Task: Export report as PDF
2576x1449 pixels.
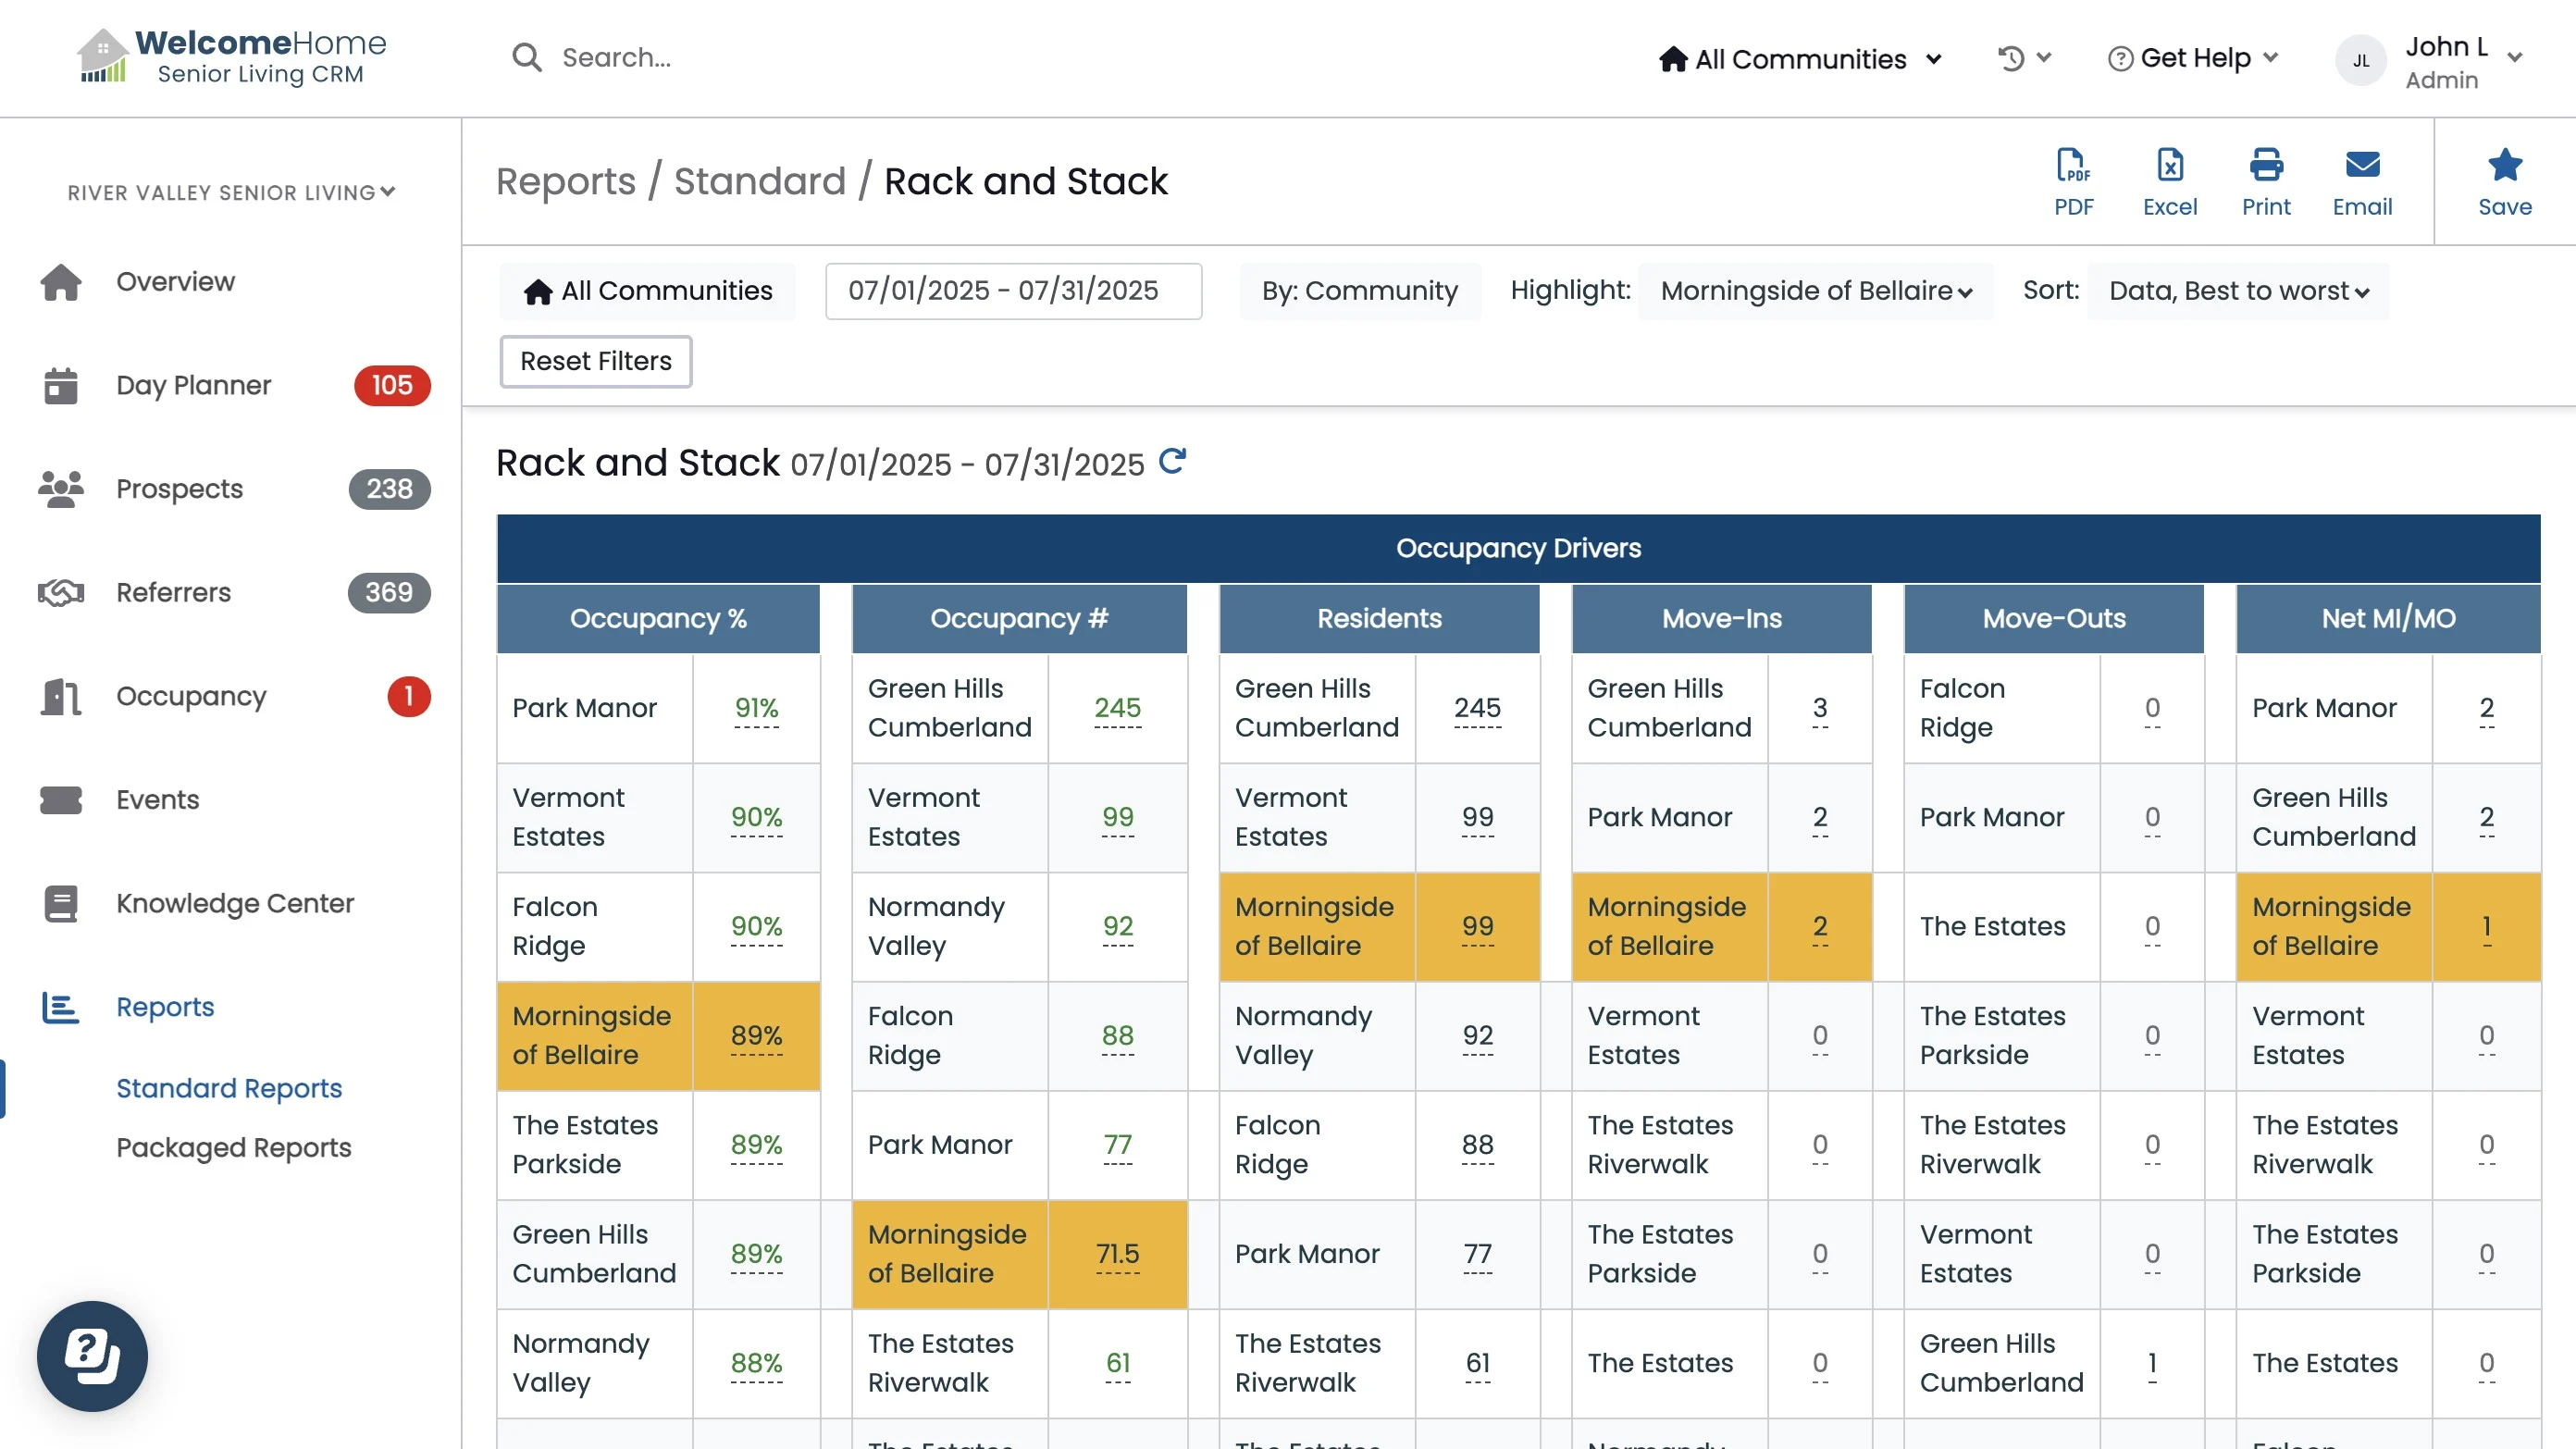Action: (2073, 181)
